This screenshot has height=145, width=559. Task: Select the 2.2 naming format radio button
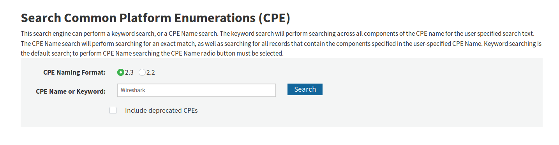(x=142, y=72)
